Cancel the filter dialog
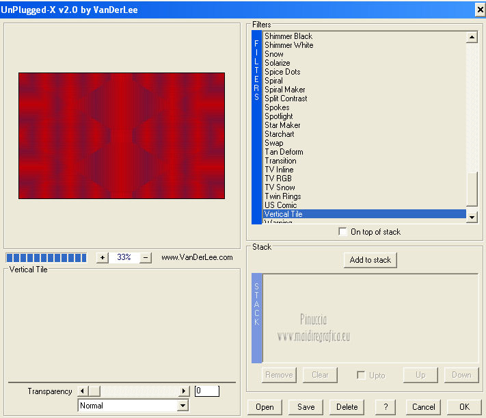Viewport: 486px width, 418px height. [x=423, y=407]
